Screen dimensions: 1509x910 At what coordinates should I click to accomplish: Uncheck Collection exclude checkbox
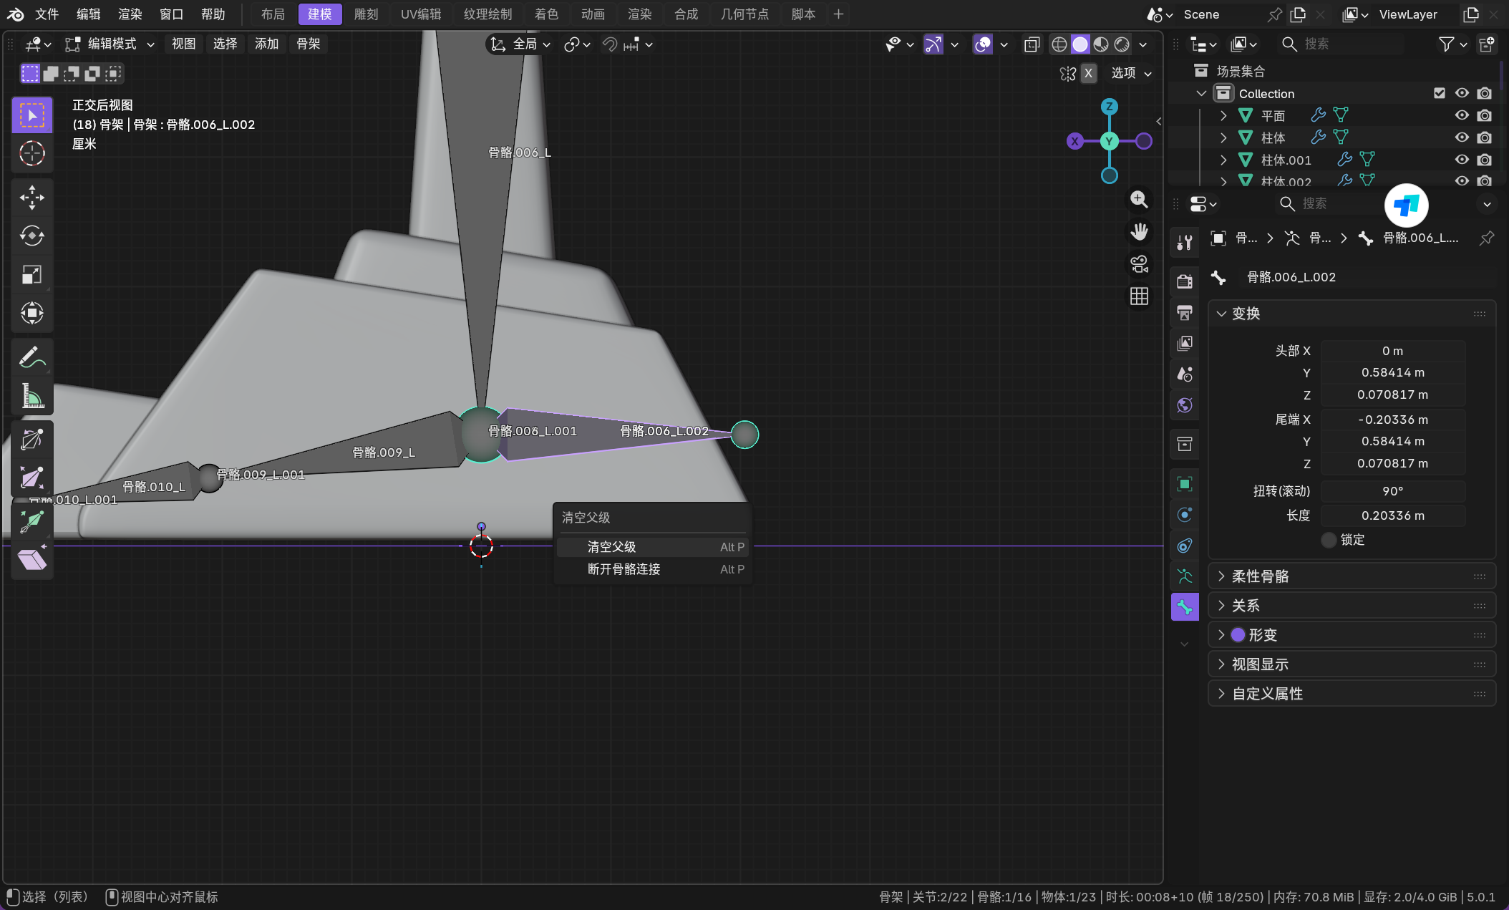(x=1440, y=93)
